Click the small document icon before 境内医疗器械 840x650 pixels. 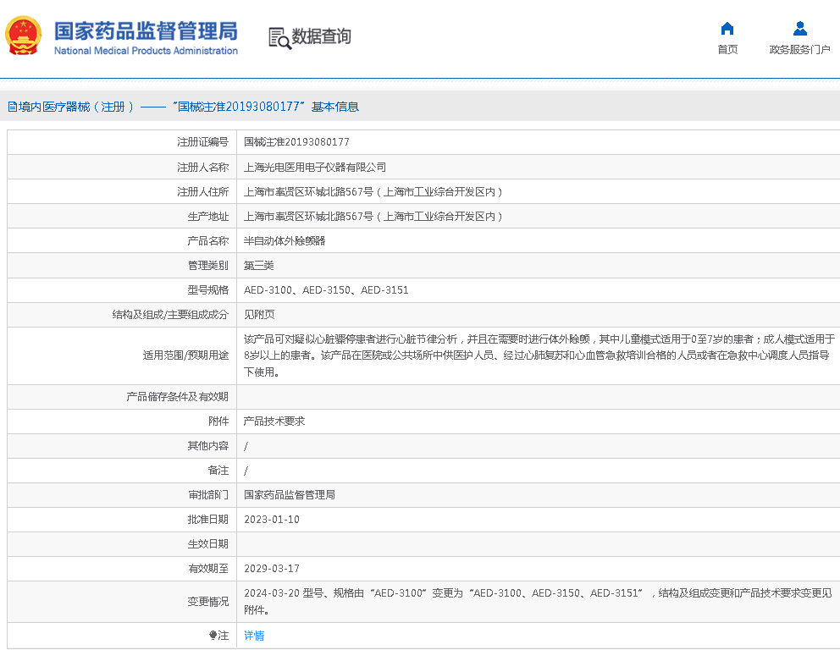pyautogui.click(x=12, y=107)
